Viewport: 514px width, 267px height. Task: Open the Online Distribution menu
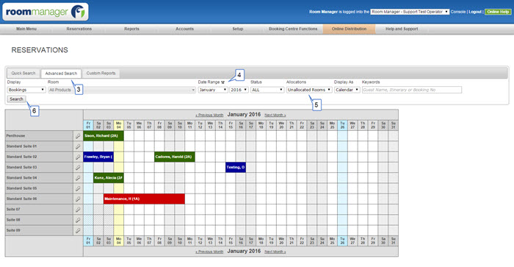pyautogui.click(x=349, y=29)
